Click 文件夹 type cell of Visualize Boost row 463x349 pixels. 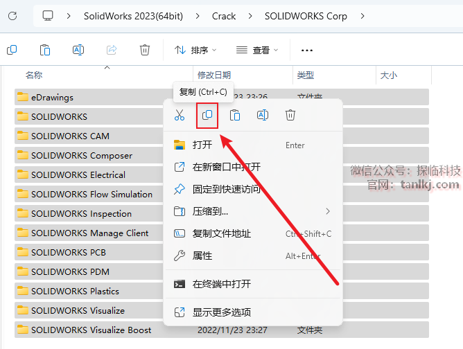[x=309, y=330]
